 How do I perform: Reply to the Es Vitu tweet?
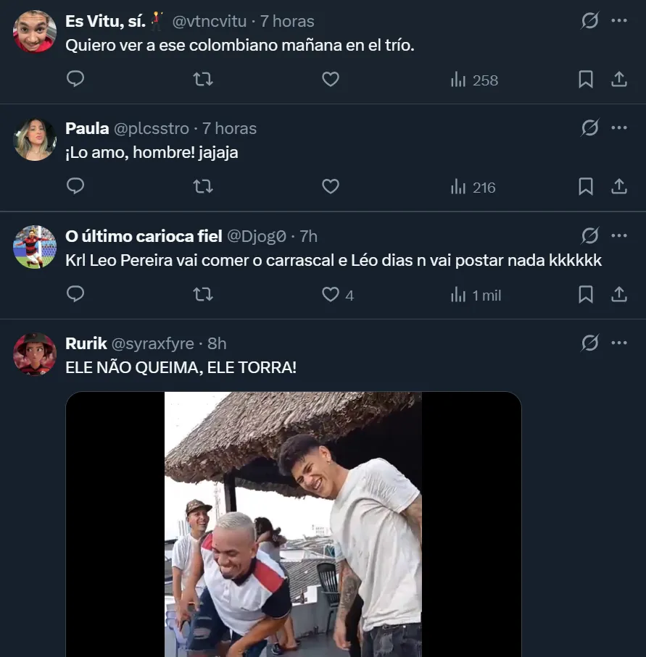[x=75, y=79]
